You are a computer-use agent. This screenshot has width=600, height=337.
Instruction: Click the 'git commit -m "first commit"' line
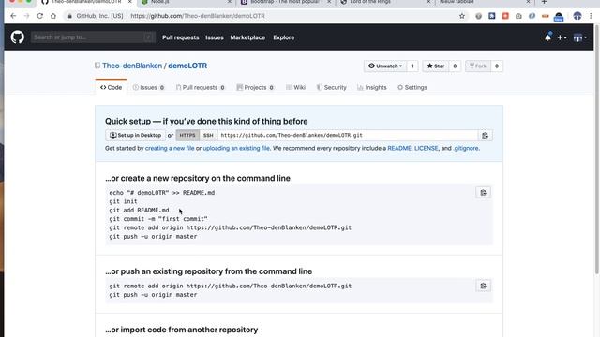[x=158, y=219]
